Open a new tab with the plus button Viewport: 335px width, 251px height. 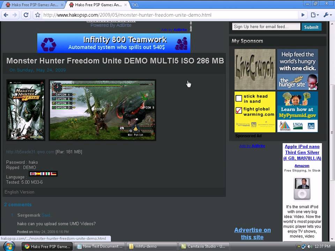click(x=135, y=5)
